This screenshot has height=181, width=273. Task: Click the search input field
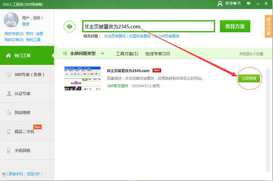[148, 26]
